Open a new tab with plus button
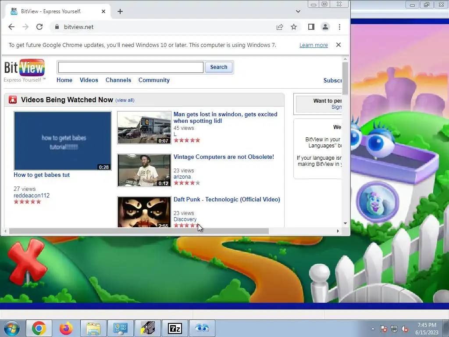This screenshot has height=337, width=449. click(120, 11)
